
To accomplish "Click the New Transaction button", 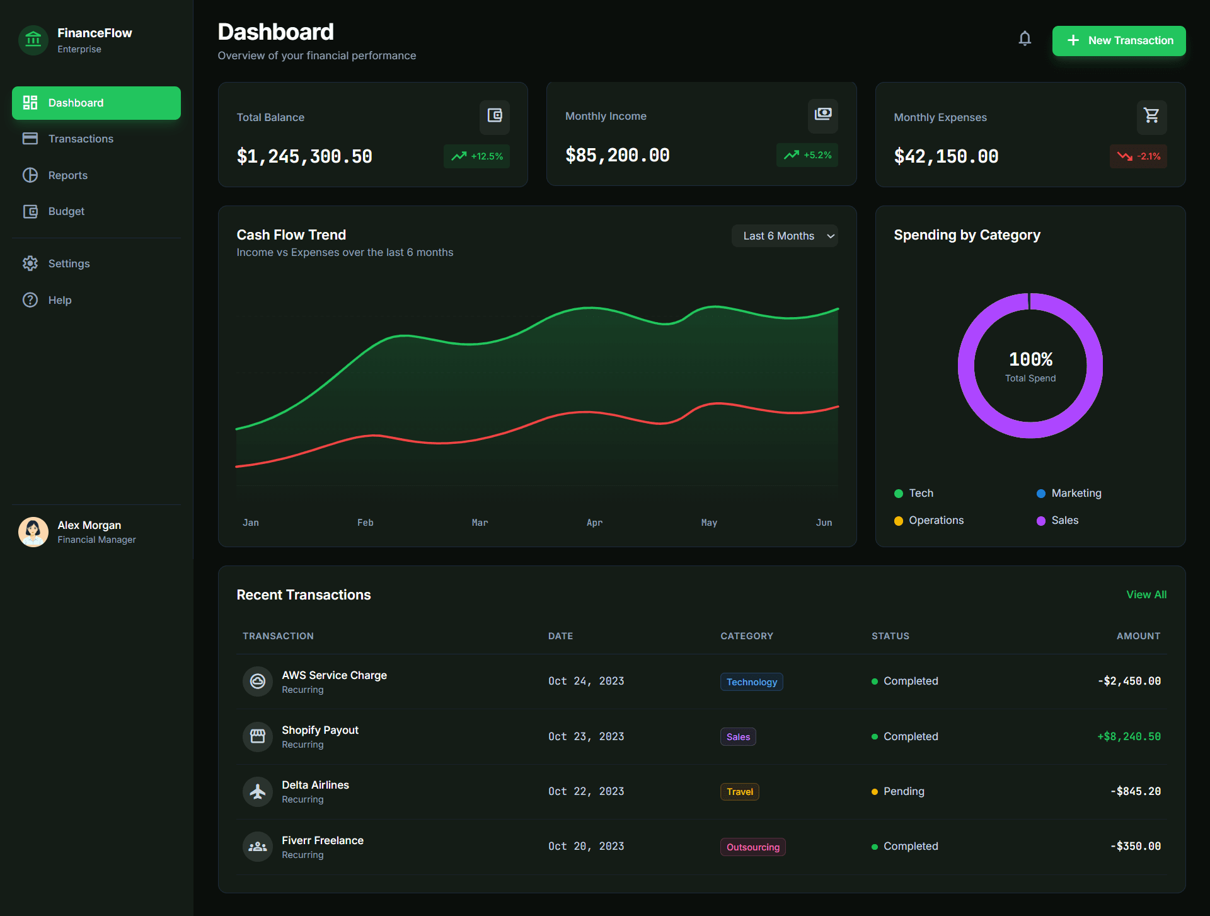I will pos(1119,40).
